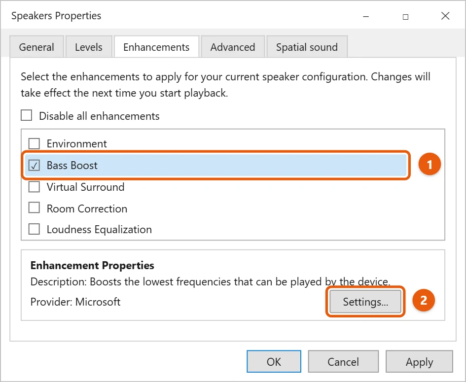The width and height of the screenshot is (466, 382).
Task: Select the Environment label text
Action: tap(76, 144)
